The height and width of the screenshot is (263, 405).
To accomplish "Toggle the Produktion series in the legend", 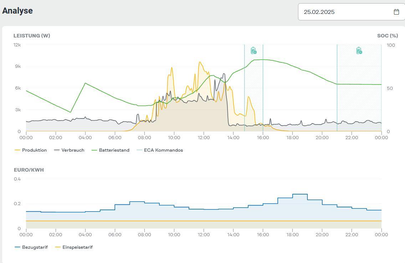I will [x=34, y=150].
